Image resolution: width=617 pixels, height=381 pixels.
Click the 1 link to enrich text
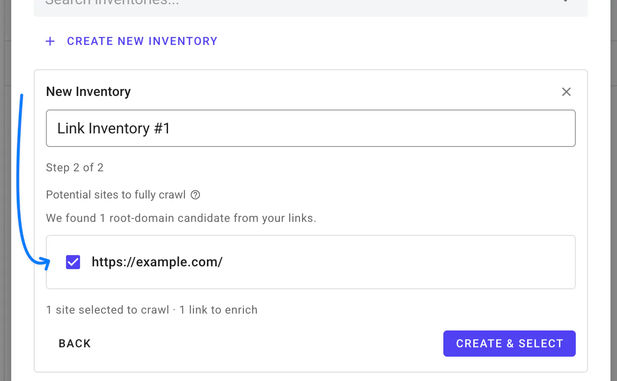click(x=219, y=310)
